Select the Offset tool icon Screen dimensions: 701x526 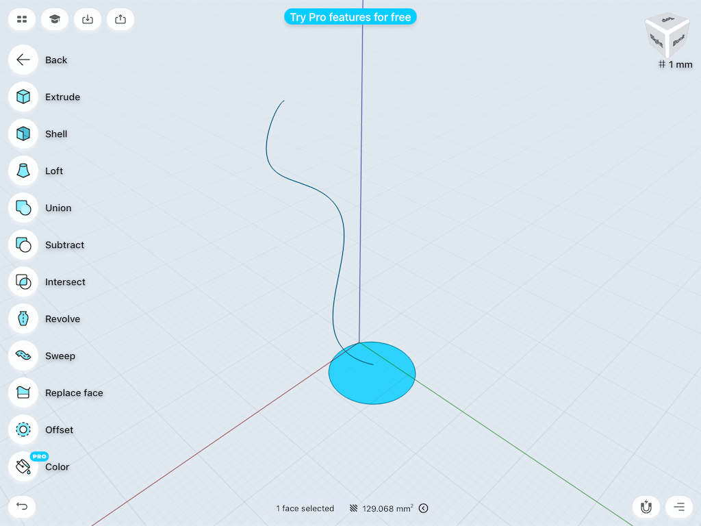pyautogui.click(x=23, y=430)
